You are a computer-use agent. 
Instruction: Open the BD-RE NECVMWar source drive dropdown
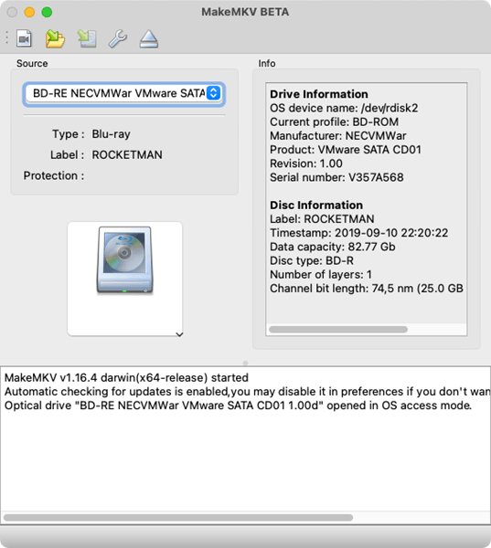[x=123, y=93]
